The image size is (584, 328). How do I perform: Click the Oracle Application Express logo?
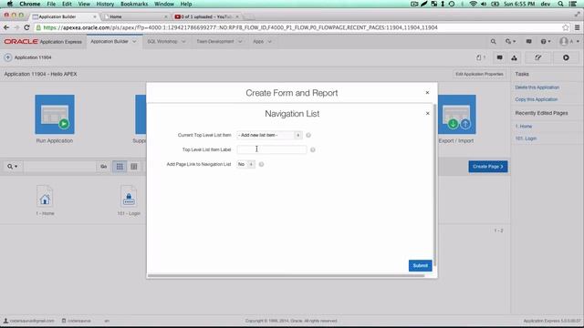[x=43, y=42]
